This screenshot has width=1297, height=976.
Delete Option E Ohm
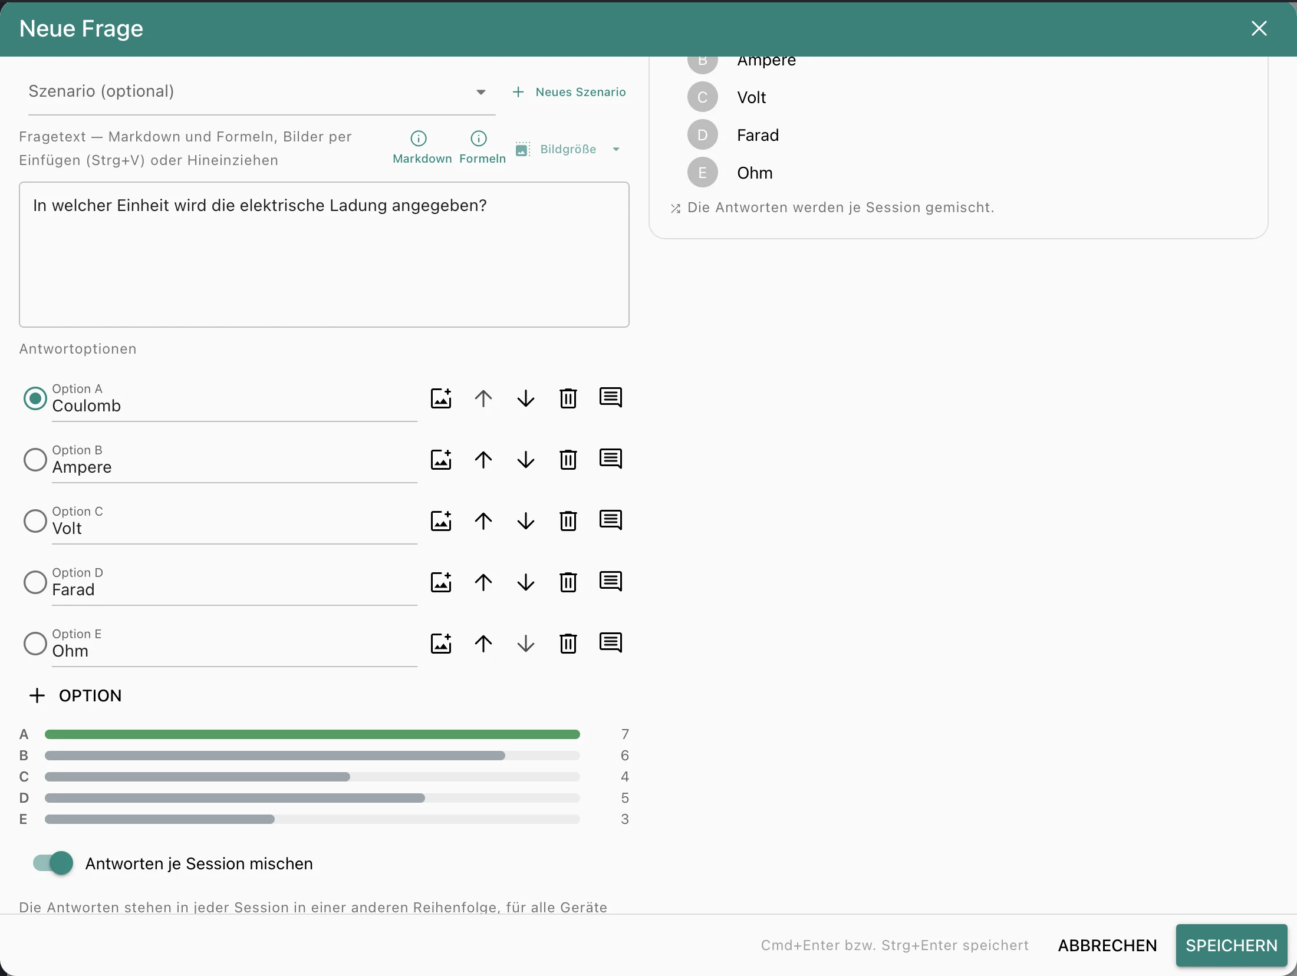pos(568,644)
